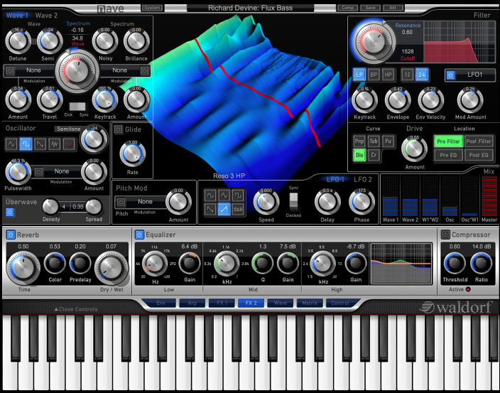Toggle the Click Sync switch in Wave

[x=77, y=107]
